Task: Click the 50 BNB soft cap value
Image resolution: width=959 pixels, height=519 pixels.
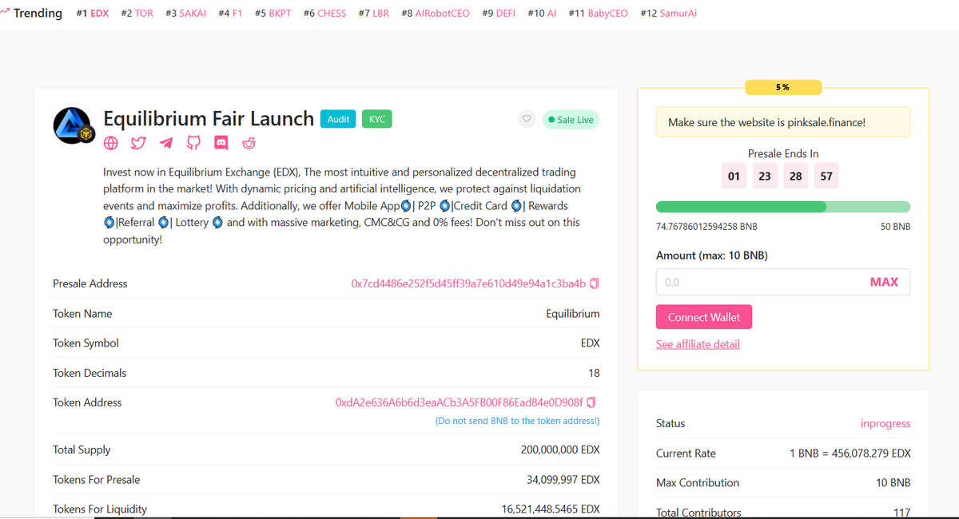Action: coord(895,227)
